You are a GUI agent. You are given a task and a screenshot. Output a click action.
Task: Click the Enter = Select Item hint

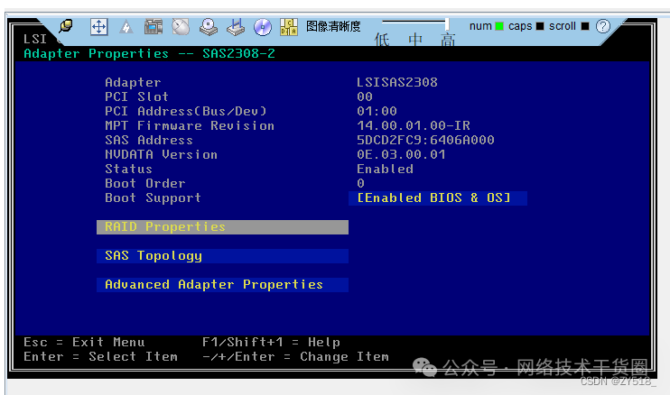point(100,356)
